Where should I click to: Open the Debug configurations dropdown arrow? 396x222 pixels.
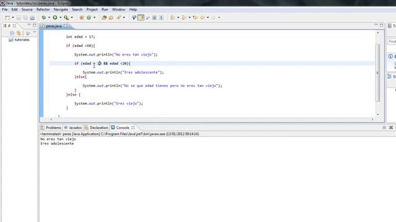tap(49, 18)
